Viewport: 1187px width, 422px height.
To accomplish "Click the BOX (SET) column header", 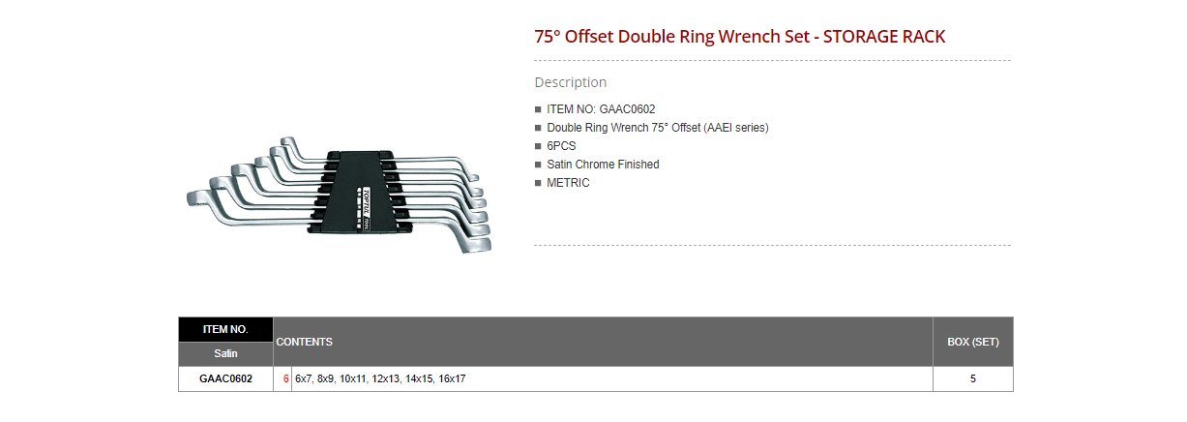I will [x=972, y=342].
